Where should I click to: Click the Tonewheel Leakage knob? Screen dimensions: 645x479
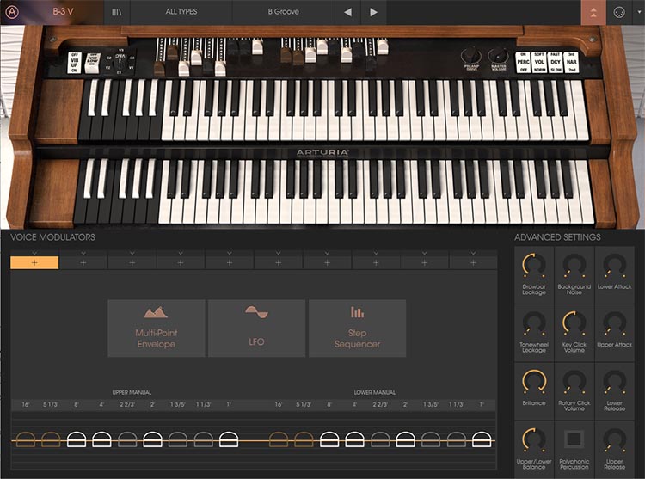point(534,323)
